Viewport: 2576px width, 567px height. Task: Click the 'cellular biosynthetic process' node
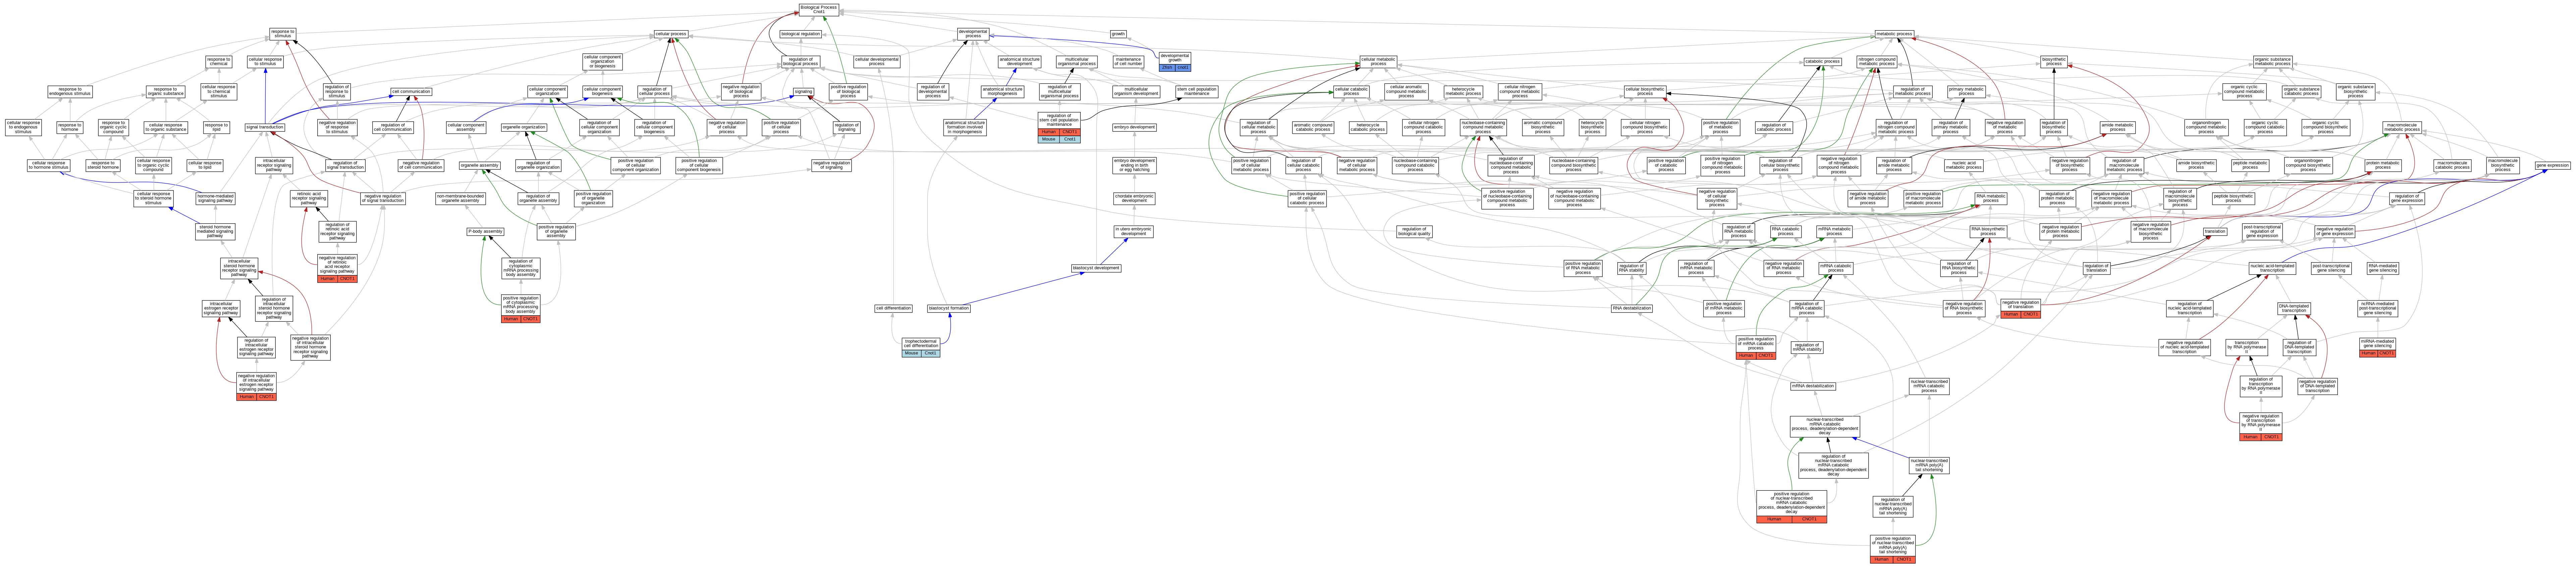click(x=1645, y=92)
